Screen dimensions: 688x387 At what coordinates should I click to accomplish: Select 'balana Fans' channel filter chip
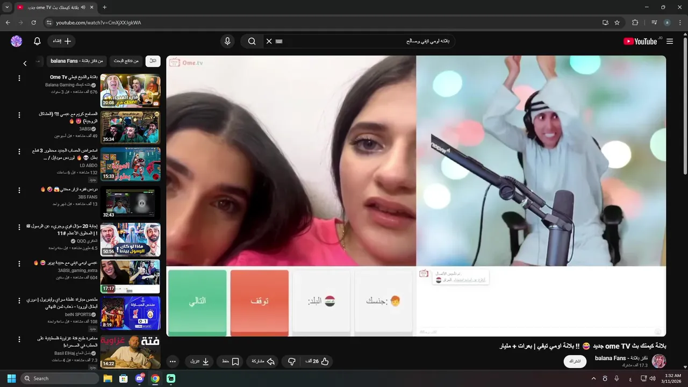76,61
